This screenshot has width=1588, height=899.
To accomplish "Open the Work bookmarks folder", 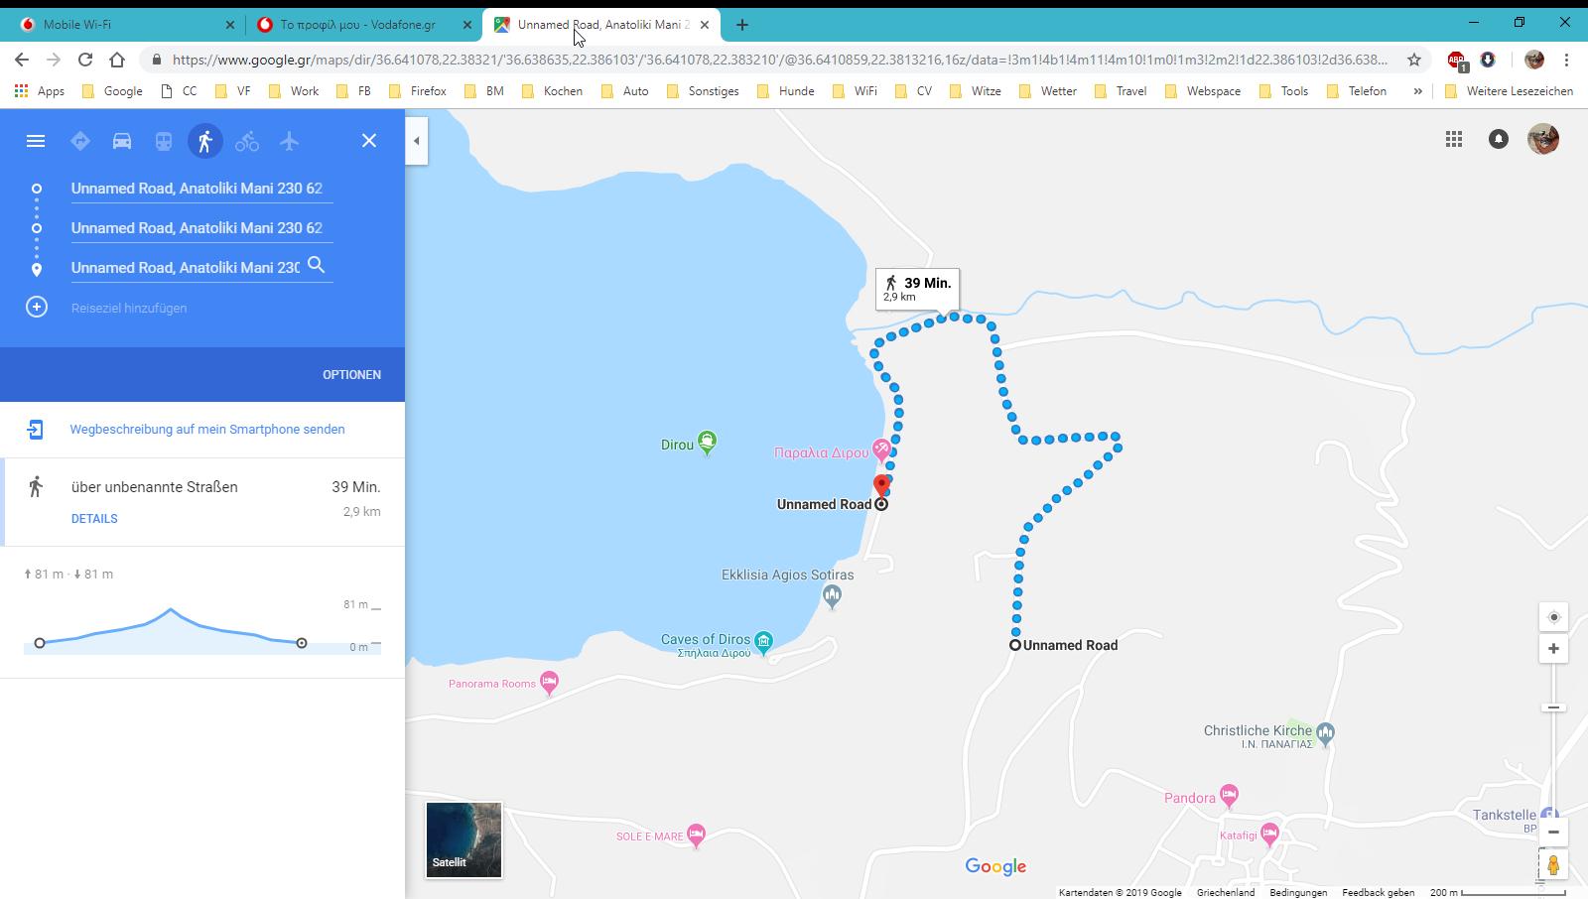I will (294, 90).
